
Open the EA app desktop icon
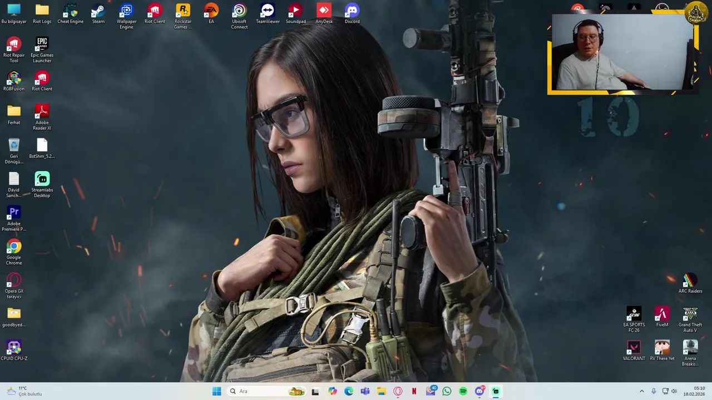click(x=211, y=14)
